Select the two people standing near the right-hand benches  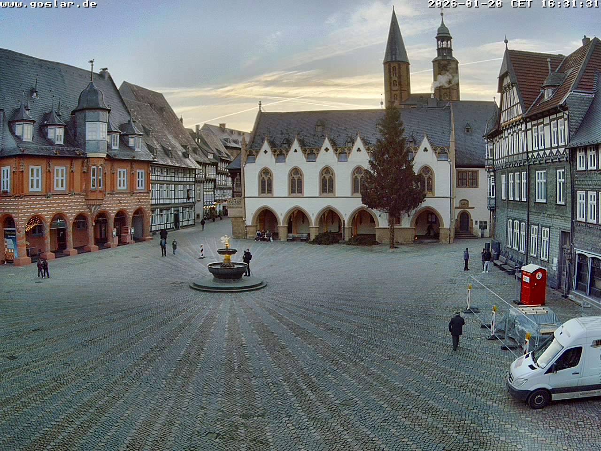point(486,260)
